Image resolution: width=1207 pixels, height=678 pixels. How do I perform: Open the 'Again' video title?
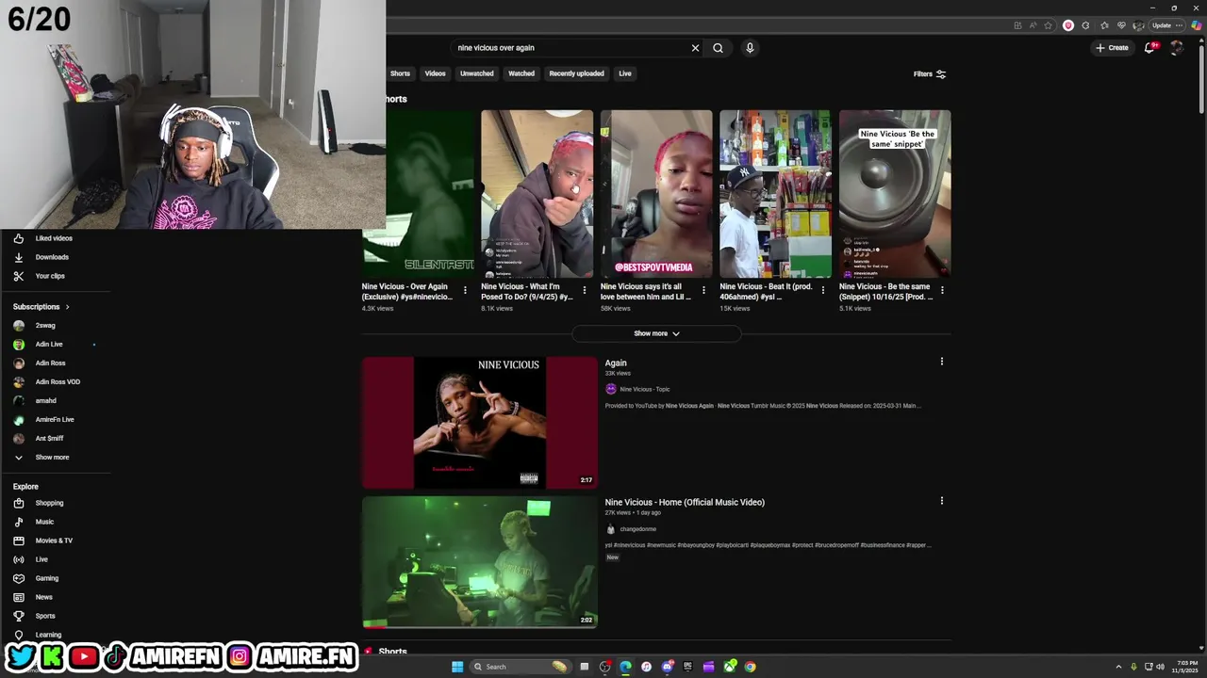(x=616, y=363)
